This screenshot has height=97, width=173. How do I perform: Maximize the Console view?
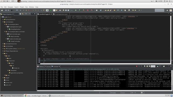pyautogui.click(x=171, y=66)
